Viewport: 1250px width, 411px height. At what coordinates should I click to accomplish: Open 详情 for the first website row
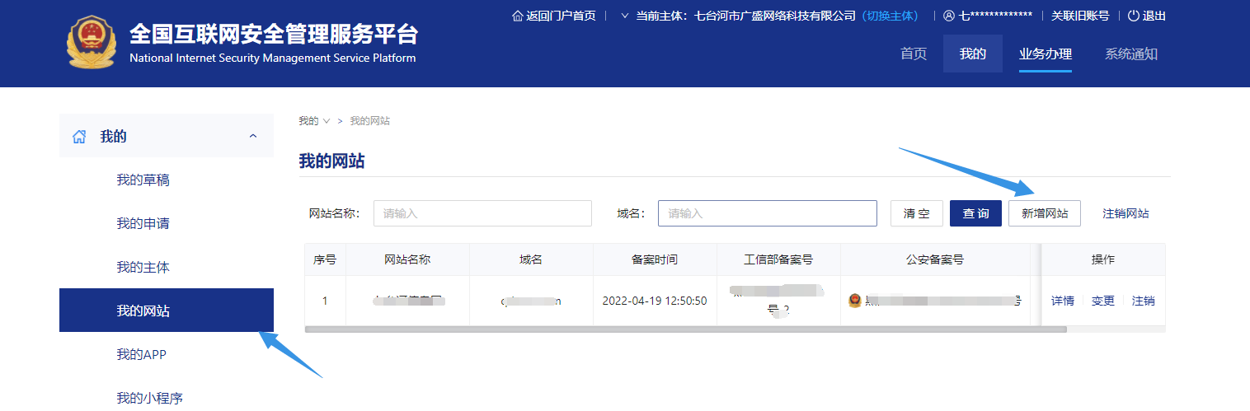pos(1062,301)
